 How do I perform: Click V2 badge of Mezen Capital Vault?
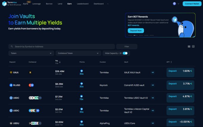point(153,111)
